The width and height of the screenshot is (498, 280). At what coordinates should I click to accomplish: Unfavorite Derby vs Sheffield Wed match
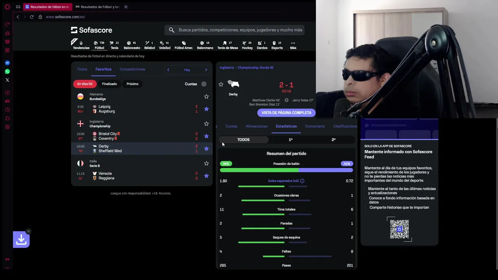(207, 149)
